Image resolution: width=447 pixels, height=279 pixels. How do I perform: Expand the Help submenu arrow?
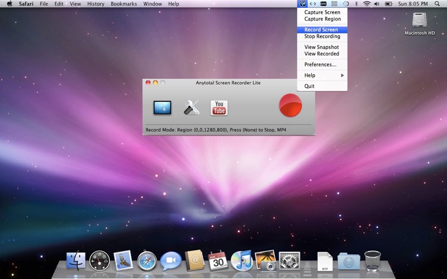pyautogui.click(x=342, y=75)
